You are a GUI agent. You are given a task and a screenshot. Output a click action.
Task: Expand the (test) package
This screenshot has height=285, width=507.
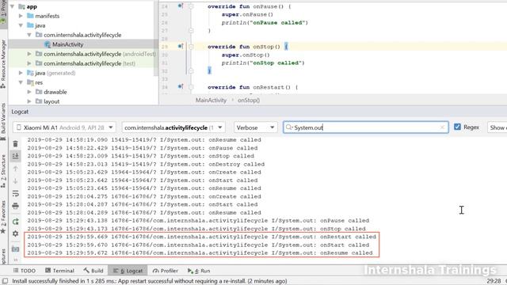click(29, 63)
